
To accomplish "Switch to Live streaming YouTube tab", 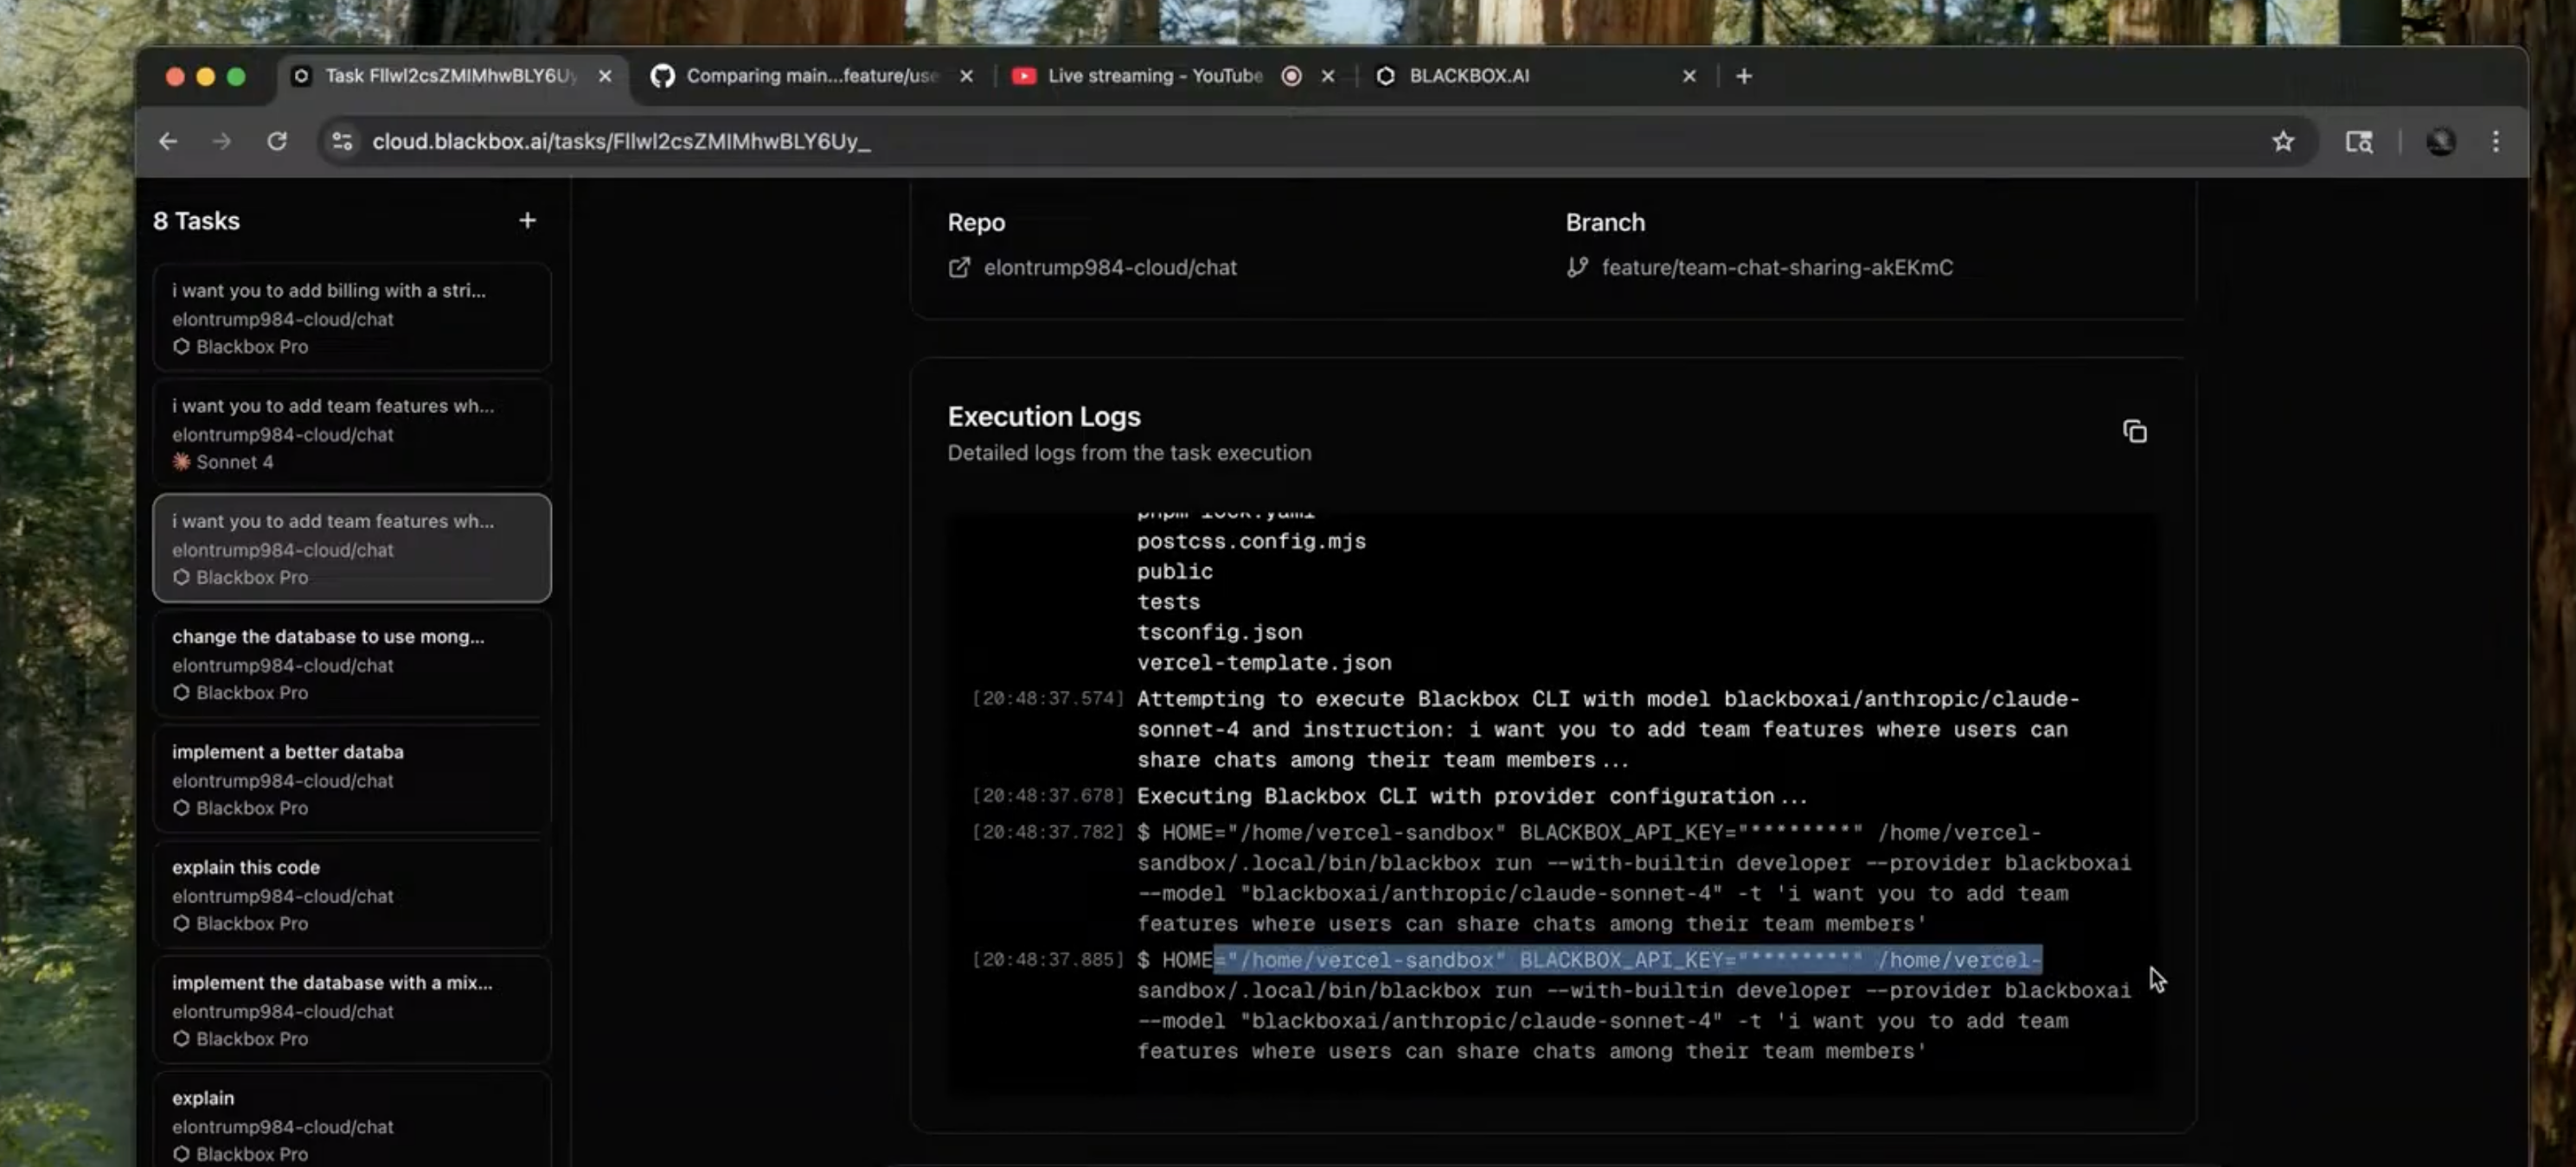I will [1153, 76].
